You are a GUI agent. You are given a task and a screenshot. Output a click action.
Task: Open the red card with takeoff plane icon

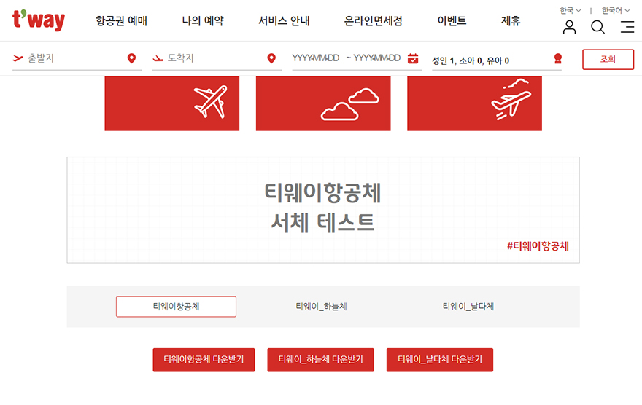[474, 103]
